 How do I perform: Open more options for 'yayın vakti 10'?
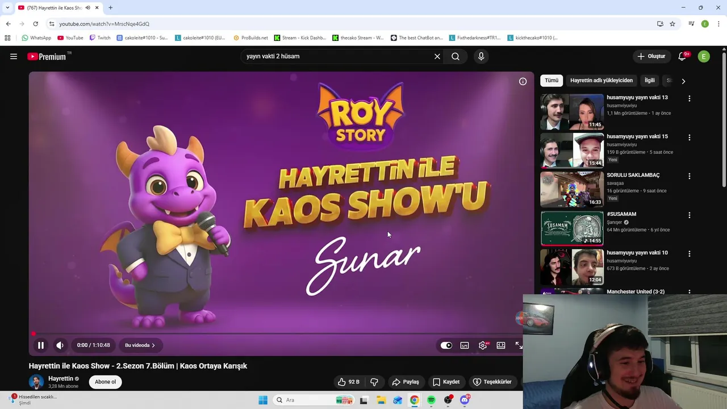[690, 254]
